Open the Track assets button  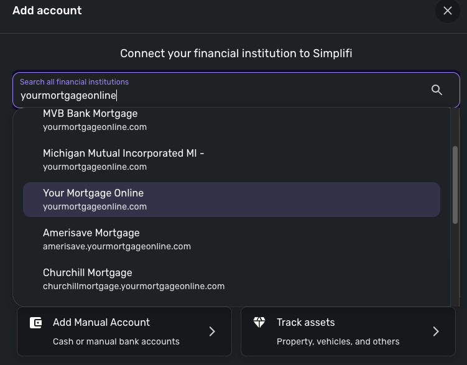pyautogui.click(x=348, y=331)
